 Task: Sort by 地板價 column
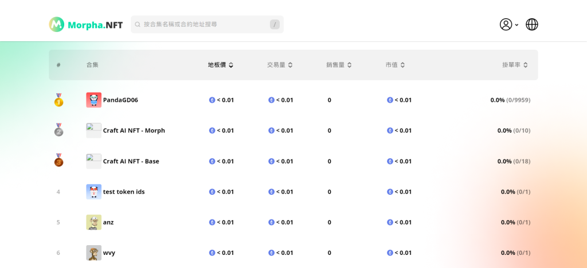pyautogui.click(x=221, y=65)
